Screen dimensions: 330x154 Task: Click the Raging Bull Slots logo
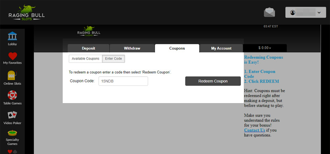pyautogui.click(x=26, y=12)
